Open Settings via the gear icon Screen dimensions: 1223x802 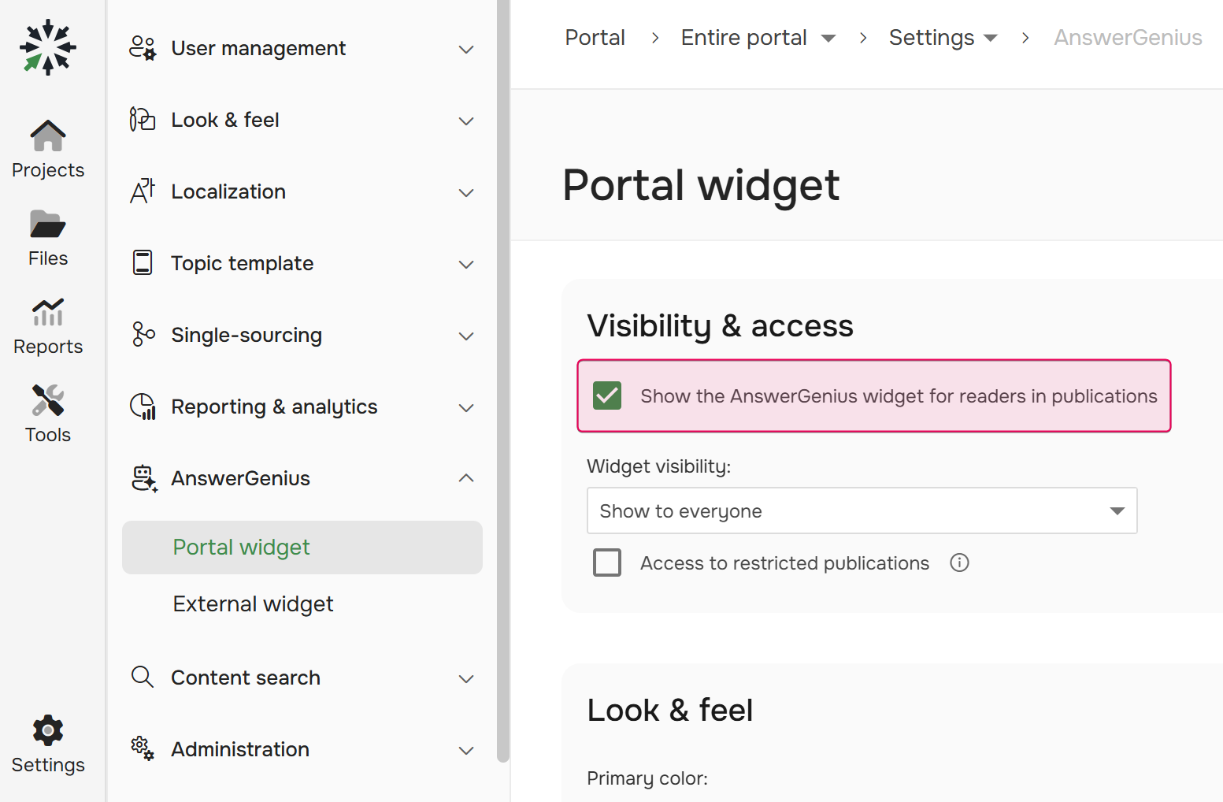pos(48,730)
